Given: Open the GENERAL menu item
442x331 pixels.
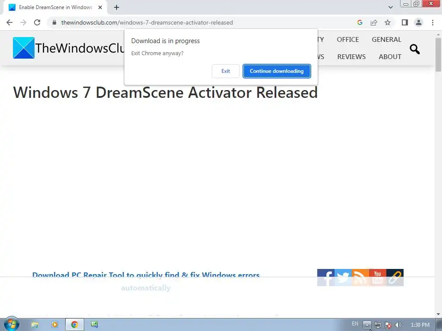Looking at the screenshot, I should click(x=386, y=39).
